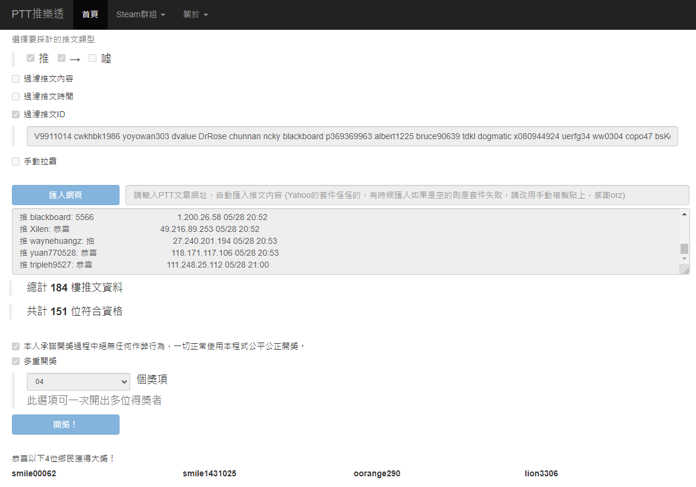Click the 此選項可一次開出多位得獎者 hint text
Screen dimensions: 696x487
click(94, 401)
